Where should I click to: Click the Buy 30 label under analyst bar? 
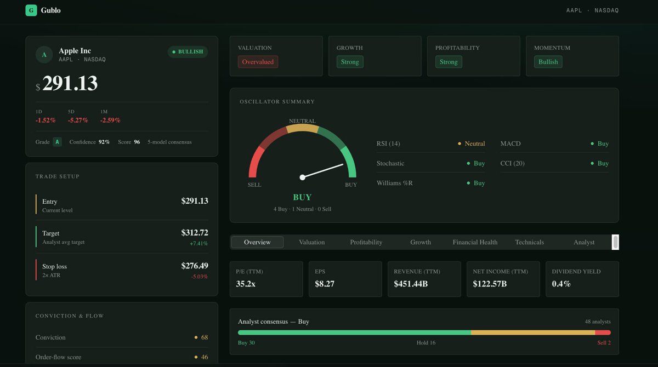coord(246,343)
